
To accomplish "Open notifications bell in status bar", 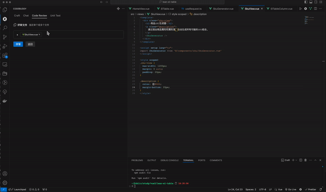I will (x=321, y=190).
